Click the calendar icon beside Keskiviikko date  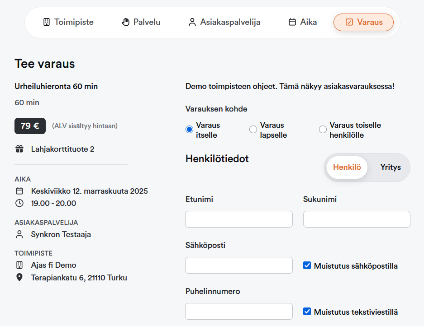pos(19,191)
